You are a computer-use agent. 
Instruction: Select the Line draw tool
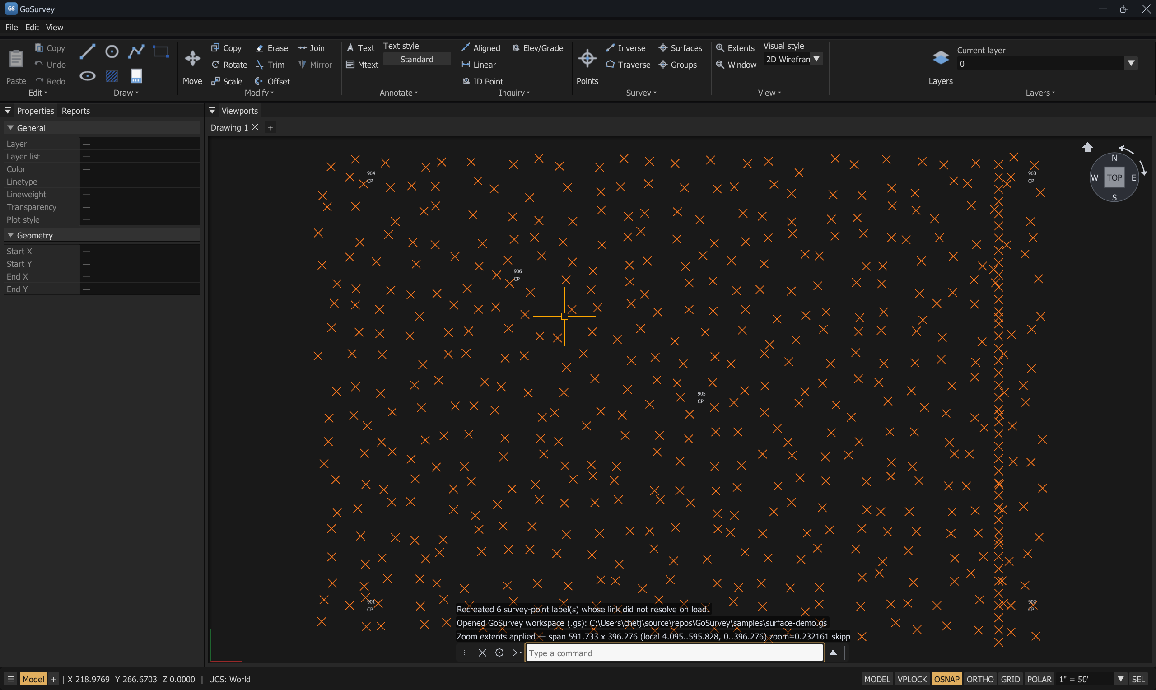click(88, 51)
